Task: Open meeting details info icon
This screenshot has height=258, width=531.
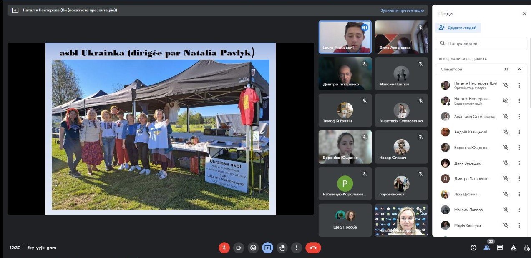Action: pyautogui.click(x=473, y=248)
